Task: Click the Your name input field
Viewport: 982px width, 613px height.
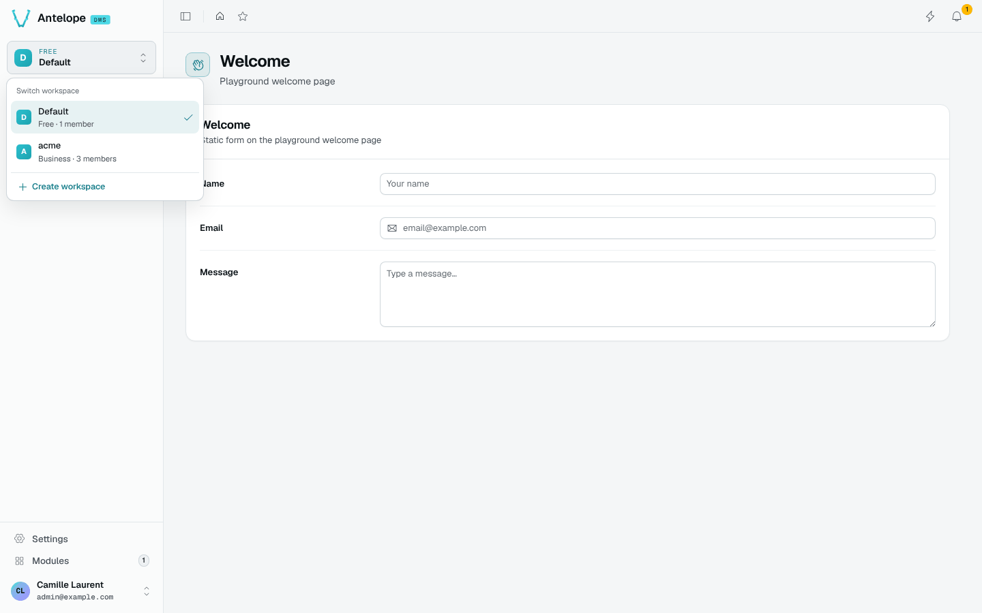Action: (657, 184)
